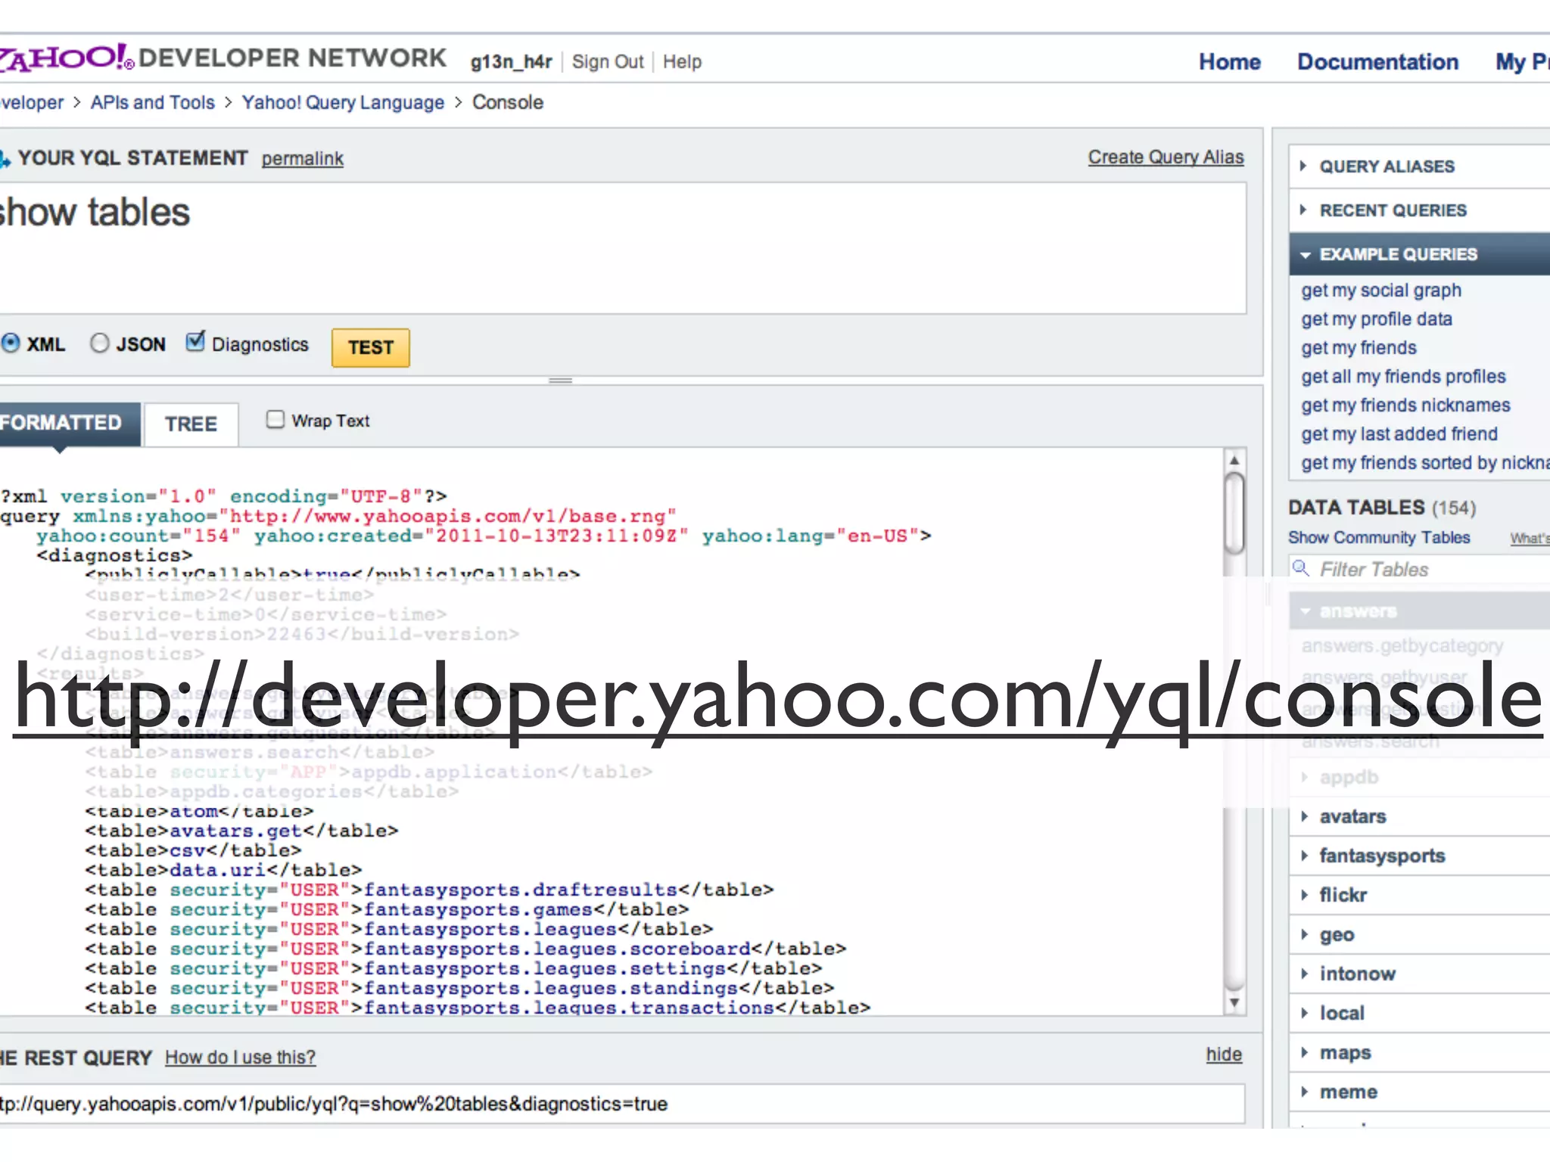Click the results scrollbar up arrow
Viewport: 1550px width, 1162px height.
(1234, 460)
